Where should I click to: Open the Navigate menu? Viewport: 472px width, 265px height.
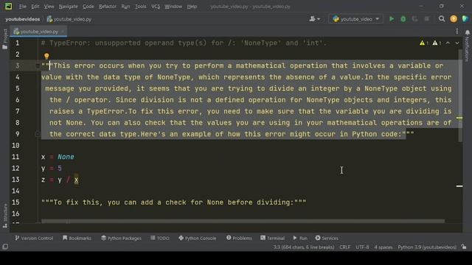coord(68,7)
